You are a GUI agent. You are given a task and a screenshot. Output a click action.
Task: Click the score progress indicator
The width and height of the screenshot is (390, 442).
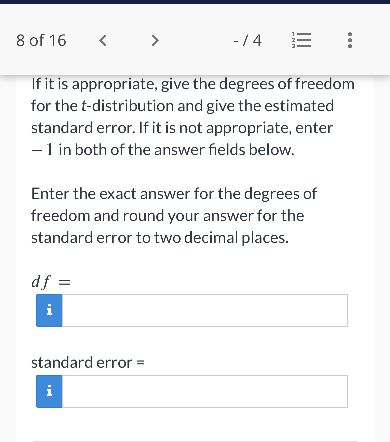(248, 40)
